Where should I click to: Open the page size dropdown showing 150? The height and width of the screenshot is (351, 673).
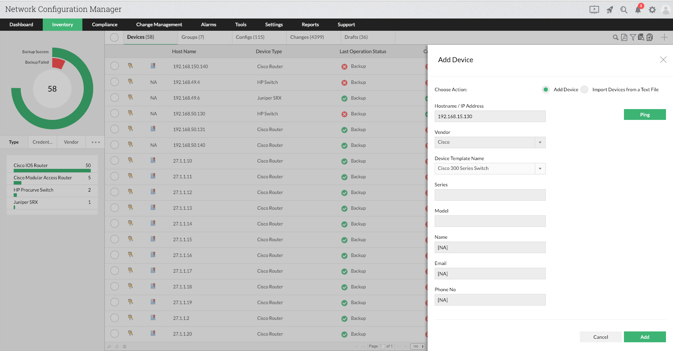417,346
